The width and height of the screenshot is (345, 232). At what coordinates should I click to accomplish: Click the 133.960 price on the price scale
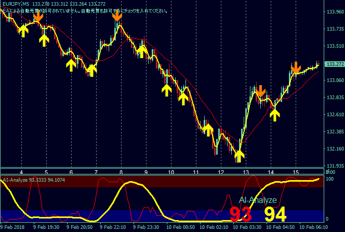(x=334, y=11)
